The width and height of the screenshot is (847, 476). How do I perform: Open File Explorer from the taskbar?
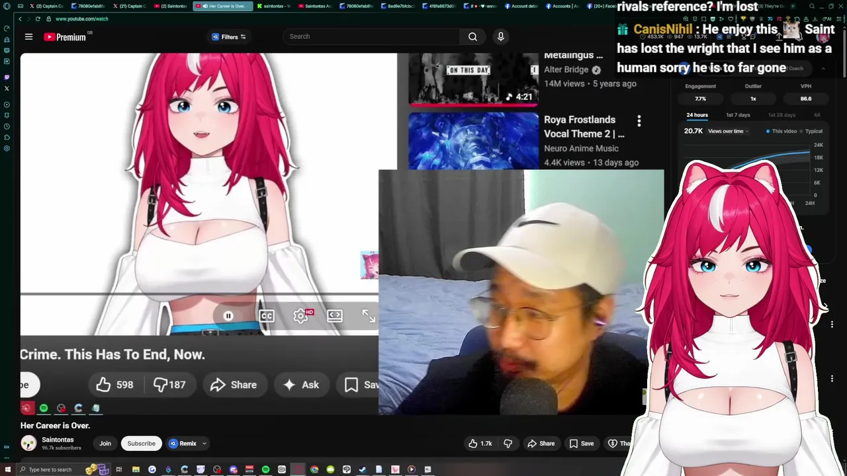click(x=136, y=469)
